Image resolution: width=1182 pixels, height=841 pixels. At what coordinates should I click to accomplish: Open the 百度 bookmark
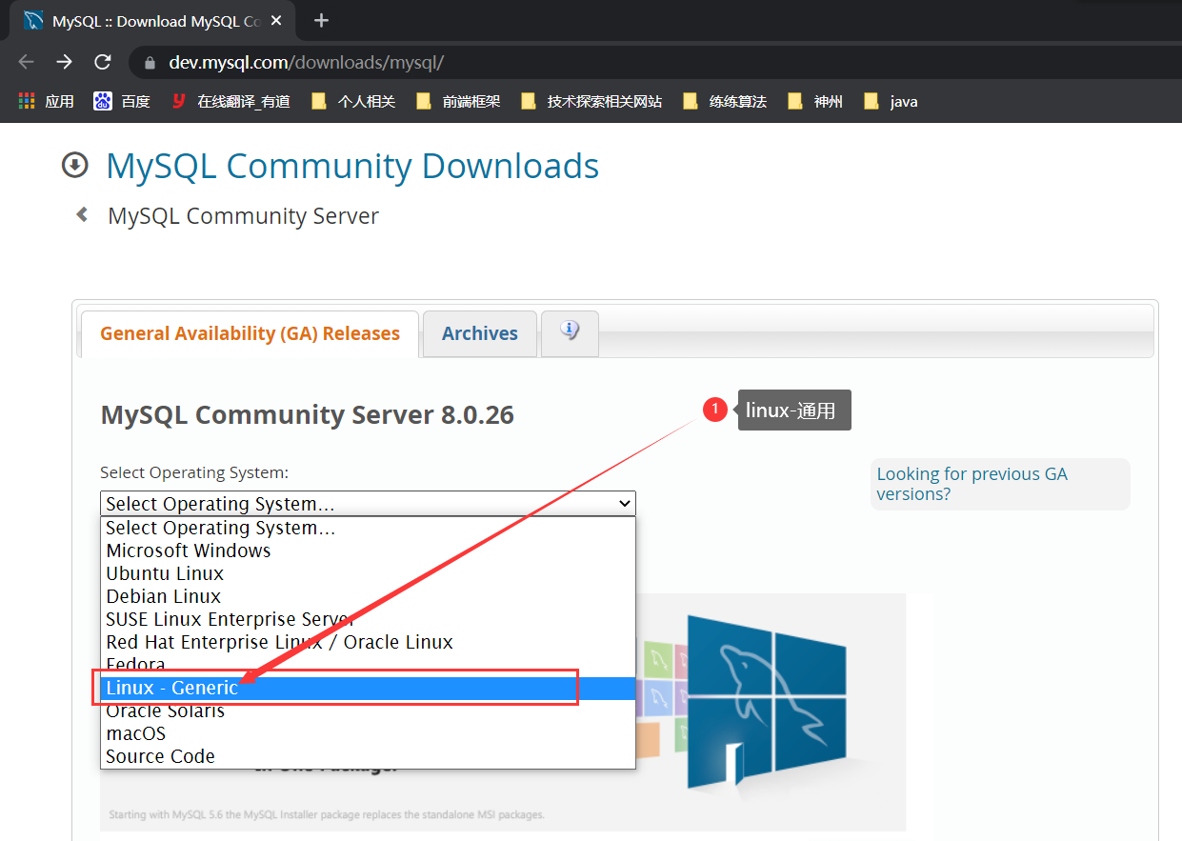click(x=123, y=101)
